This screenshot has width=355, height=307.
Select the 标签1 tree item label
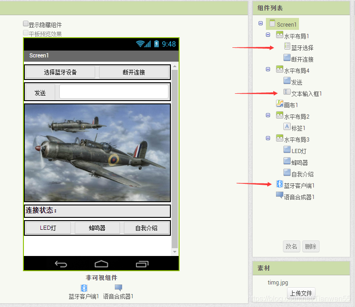(x=298, y=128)
